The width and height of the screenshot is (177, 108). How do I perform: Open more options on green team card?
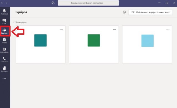(115, 30)
